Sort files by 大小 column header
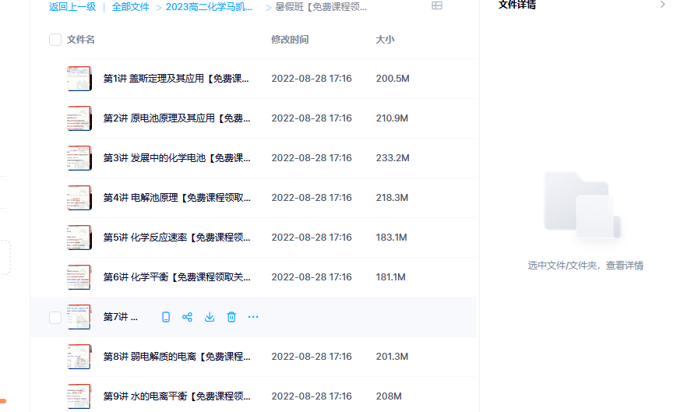The width and height of the screenshot is (673, 412). 385,40
